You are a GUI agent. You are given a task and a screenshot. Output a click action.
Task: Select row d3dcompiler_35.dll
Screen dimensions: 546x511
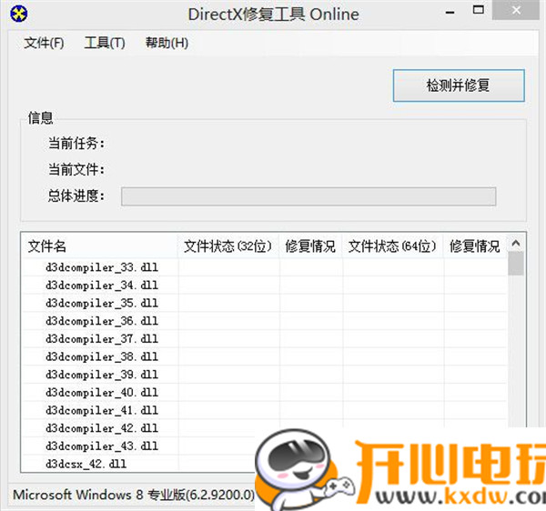pyautogui.click(x=265, y=303)
